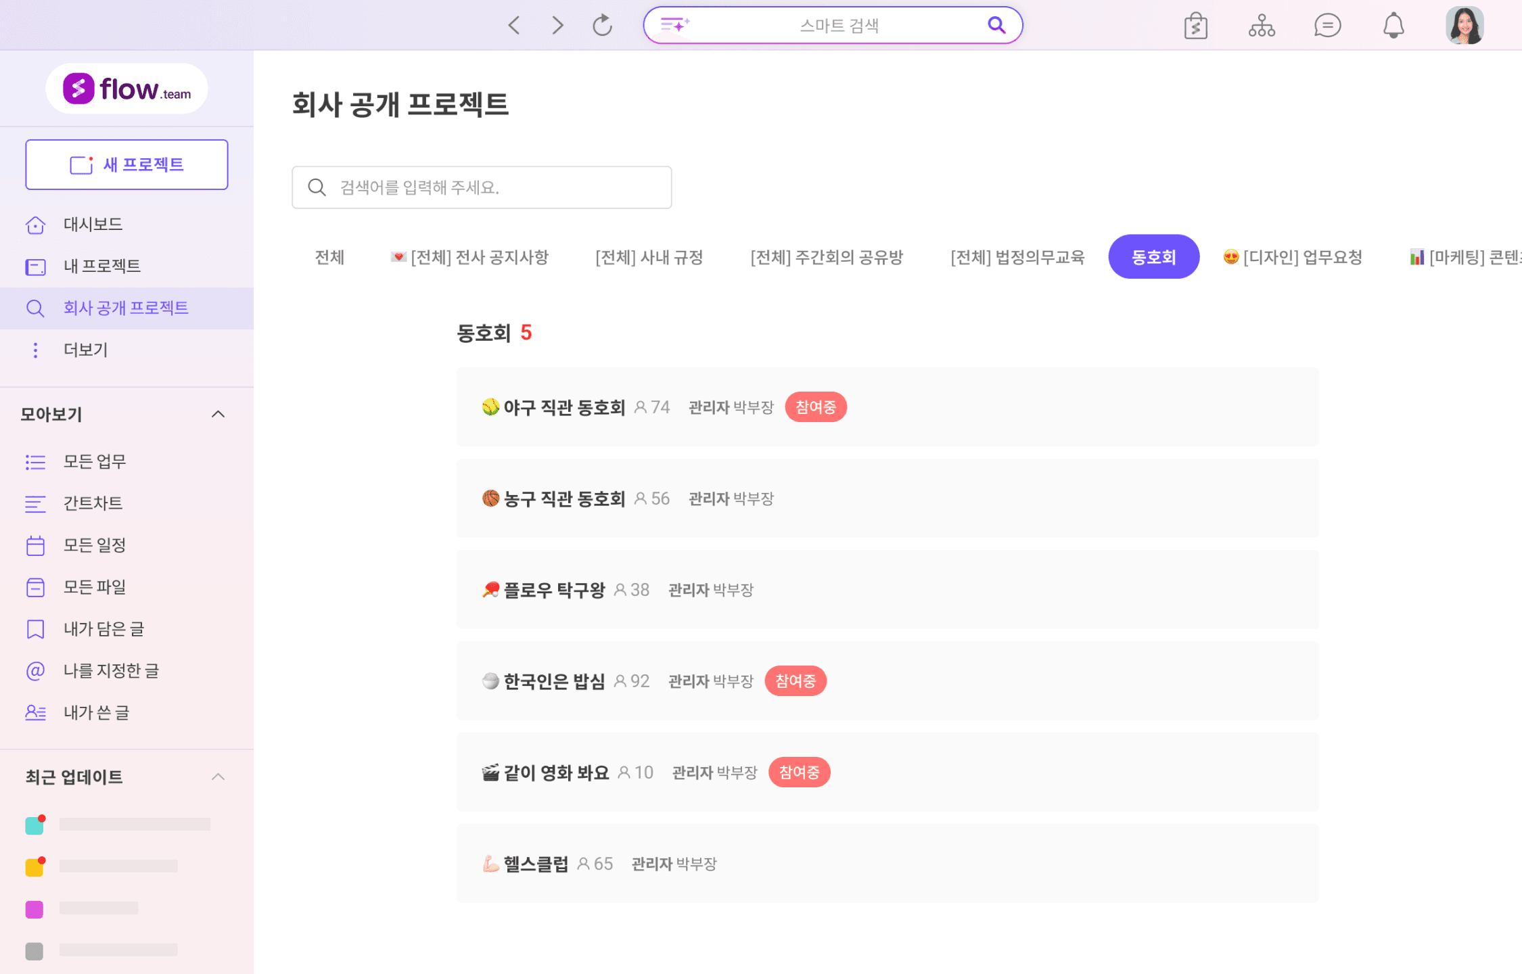Click the smart search magnifier icon
Screen dimensions: 1522x974
[x=996, y=25]
